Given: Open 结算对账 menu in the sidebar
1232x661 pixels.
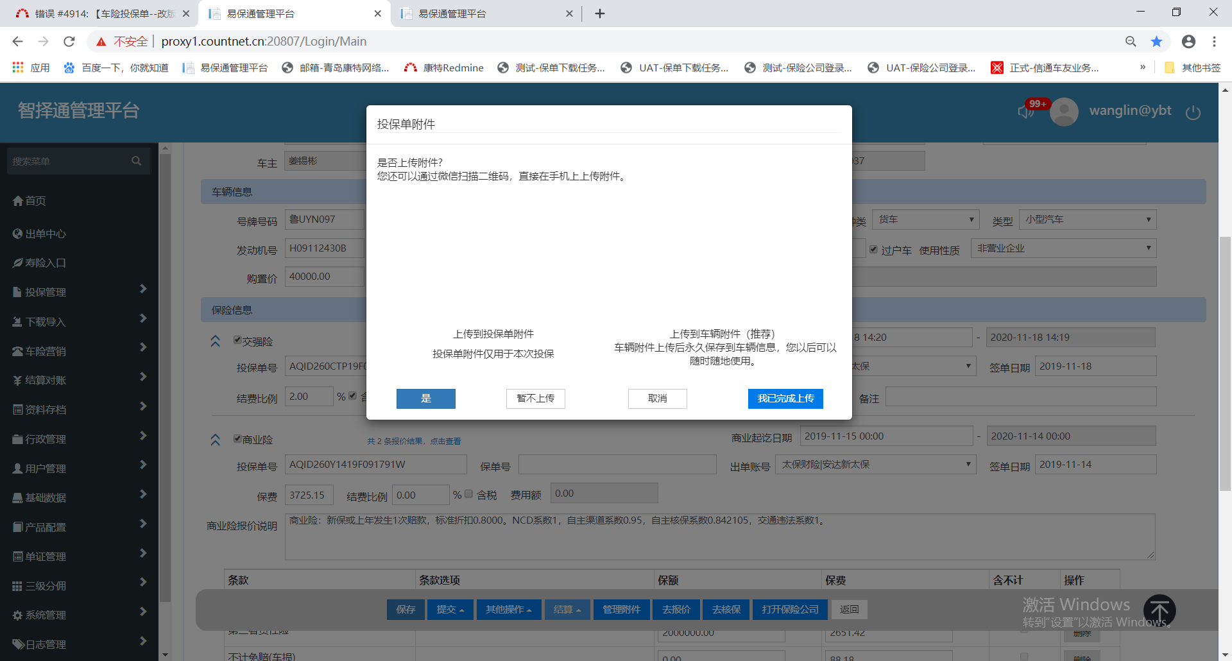Looking at the screenshot, I should (79, 380).
